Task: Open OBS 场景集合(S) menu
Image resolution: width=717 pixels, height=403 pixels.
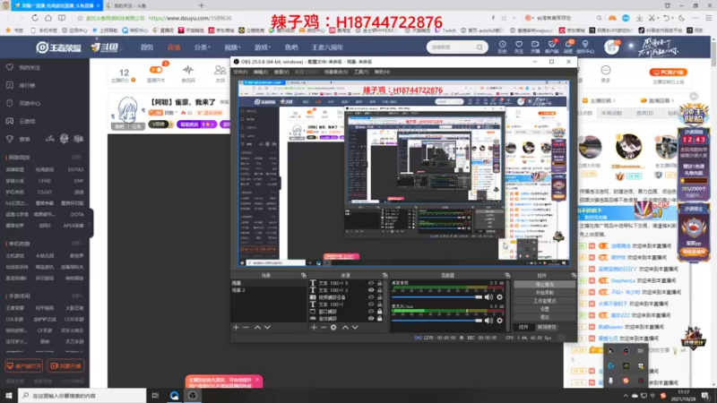Action: coord(336,72)
